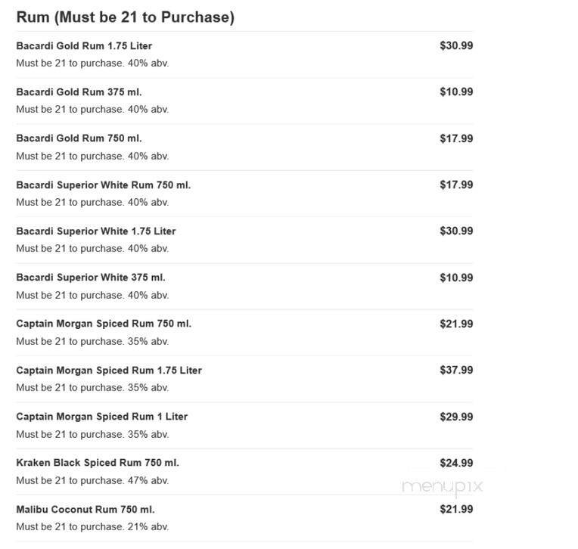Screen dimensions: 578x549
Task: Click Bacardi Gold 1.75 Liter's $30.99 price
Action: click(x=456, y=45)
